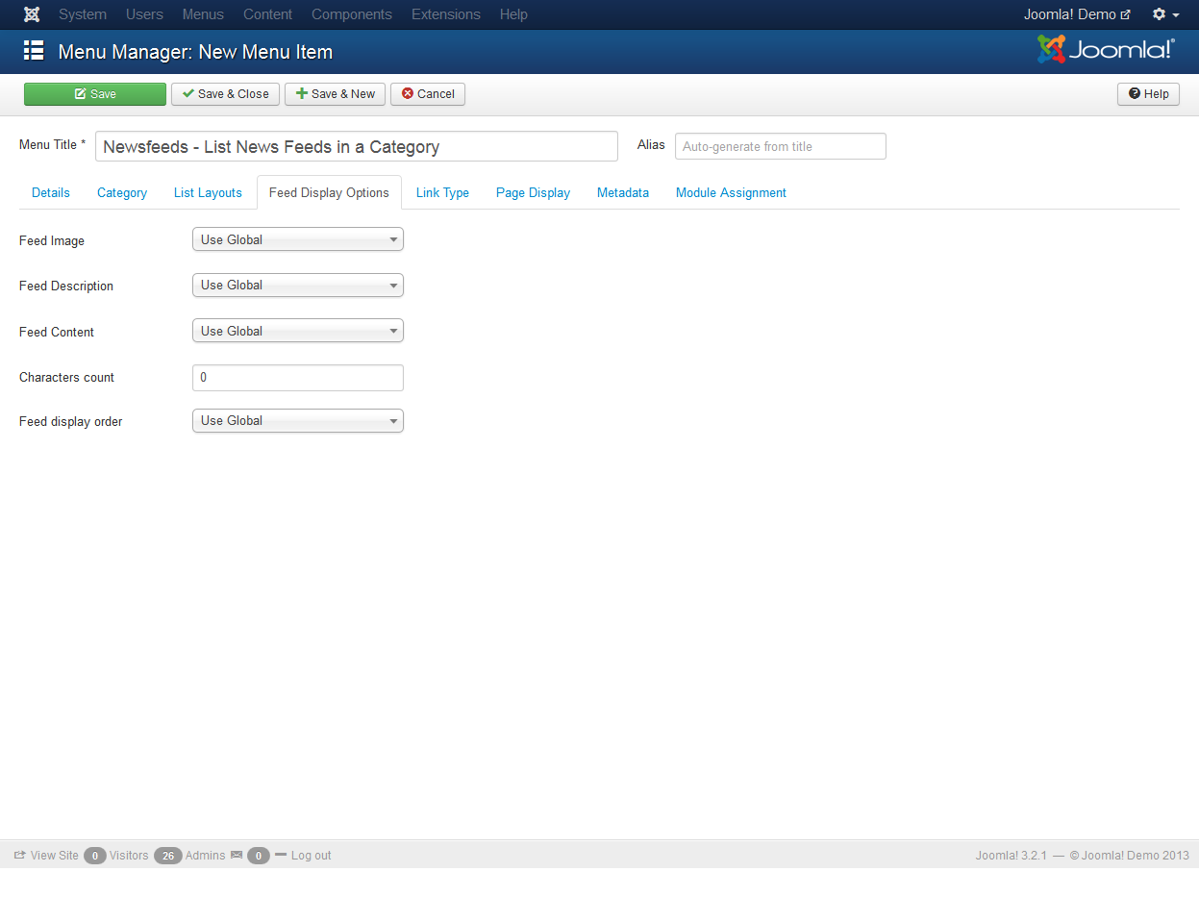Switch to the Module Assignment tab

tap(731, 193)
